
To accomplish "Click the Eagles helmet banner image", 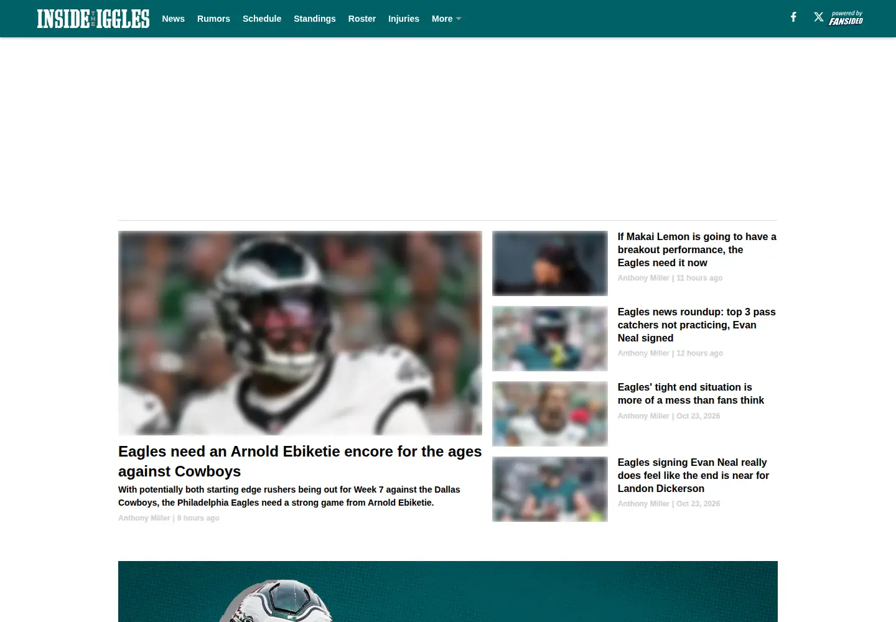I will 448,592.
